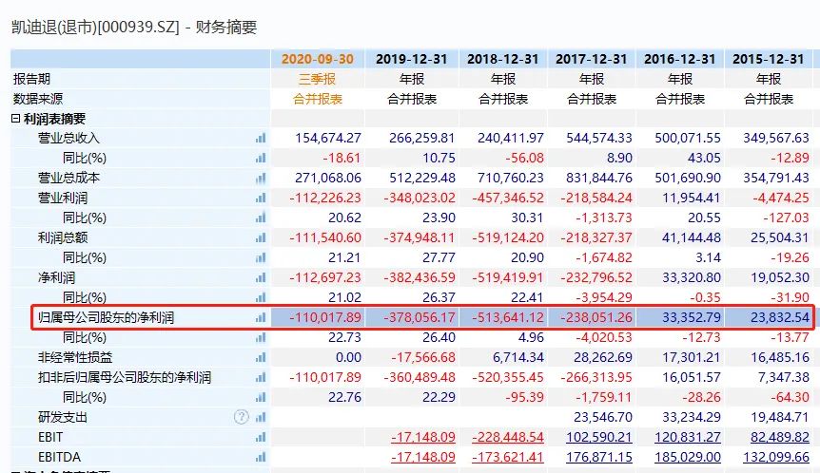Screen dimensions: 820x473
Task: Click highlighted cell 33,352.79
Action: pyautogui.click(x=692, y=317)
